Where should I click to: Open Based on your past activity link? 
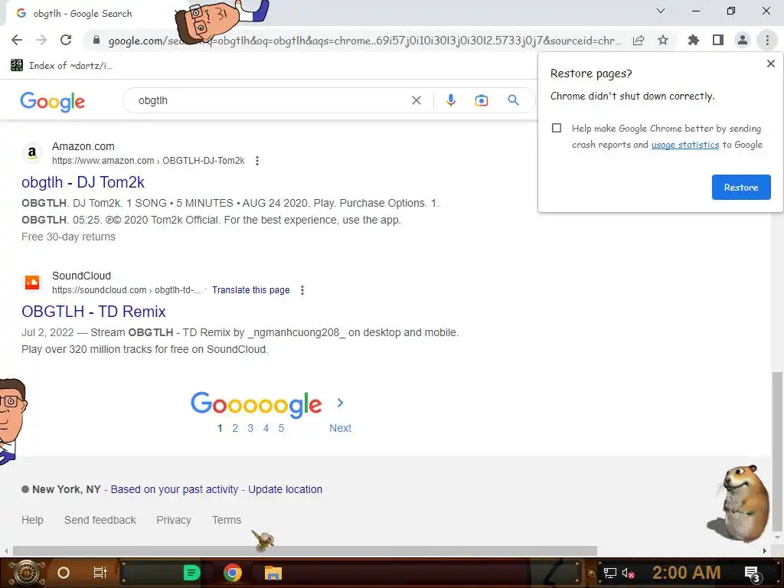click(x=175, y=489)
